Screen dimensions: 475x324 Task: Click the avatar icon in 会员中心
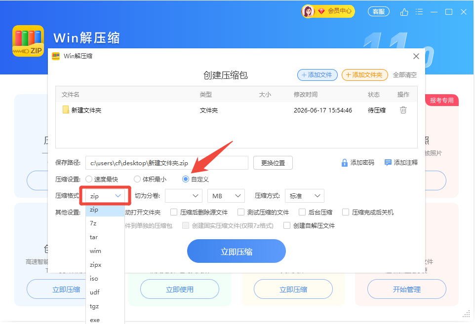click(x=308, y=11)
